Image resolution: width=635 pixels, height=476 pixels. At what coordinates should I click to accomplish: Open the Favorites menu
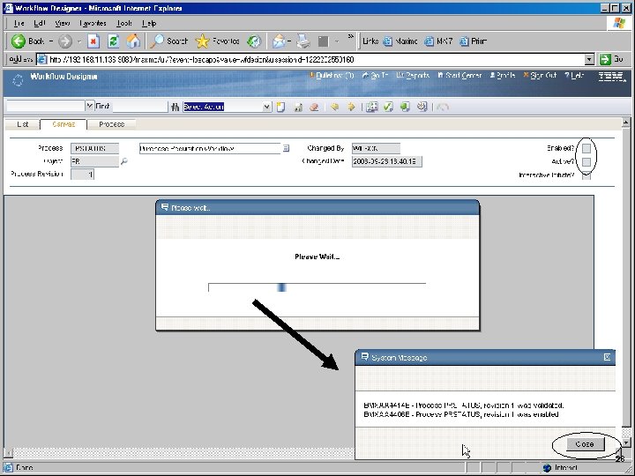[93, 23]
